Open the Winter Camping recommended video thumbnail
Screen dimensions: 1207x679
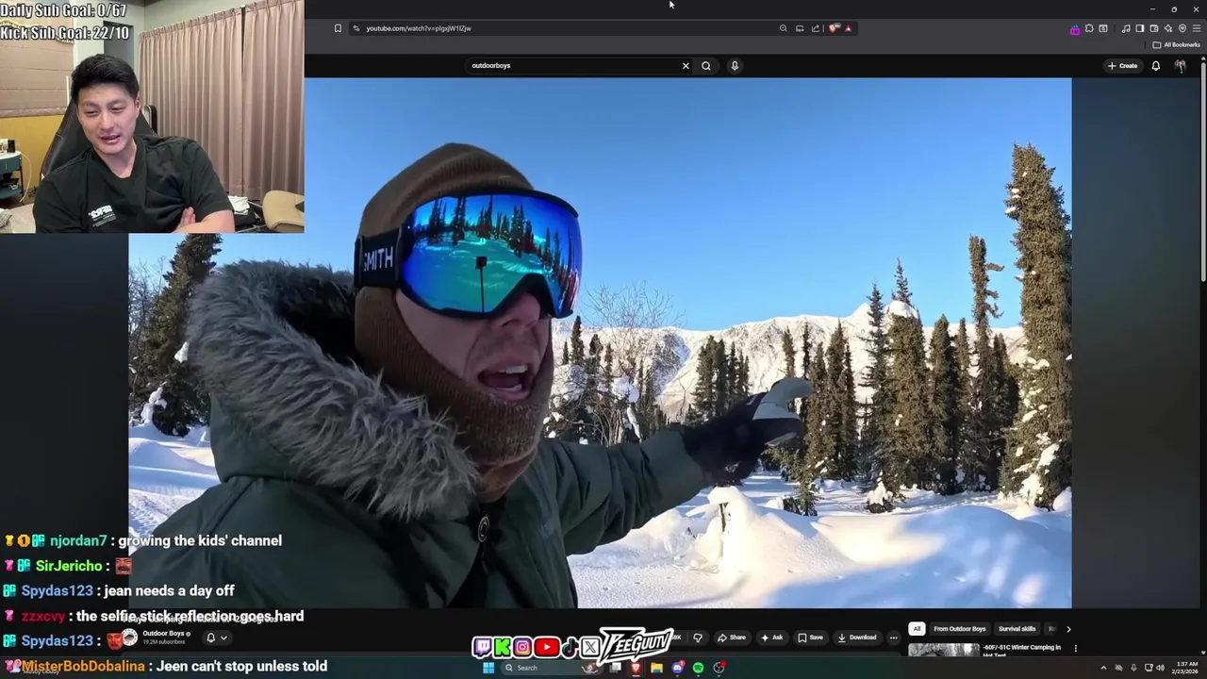(944, 650)
